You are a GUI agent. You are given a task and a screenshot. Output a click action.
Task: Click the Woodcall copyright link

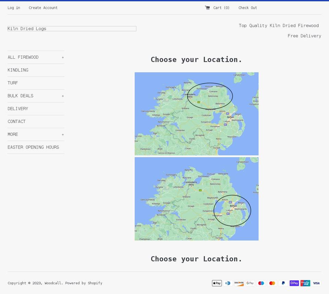53,283
